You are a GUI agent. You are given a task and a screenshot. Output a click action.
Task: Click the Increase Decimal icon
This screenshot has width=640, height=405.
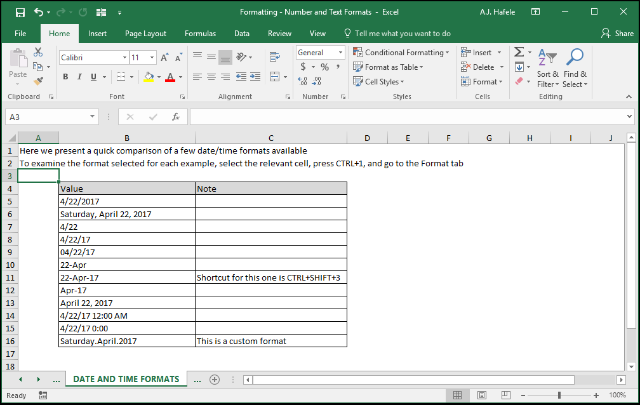302,81
